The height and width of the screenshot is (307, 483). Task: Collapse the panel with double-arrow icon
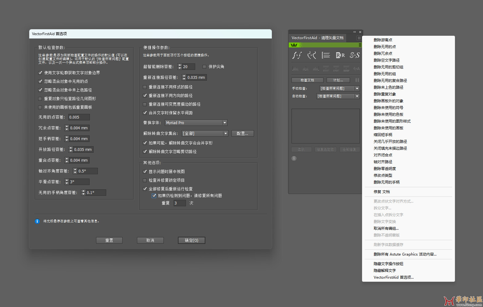[x=355, y=32]
